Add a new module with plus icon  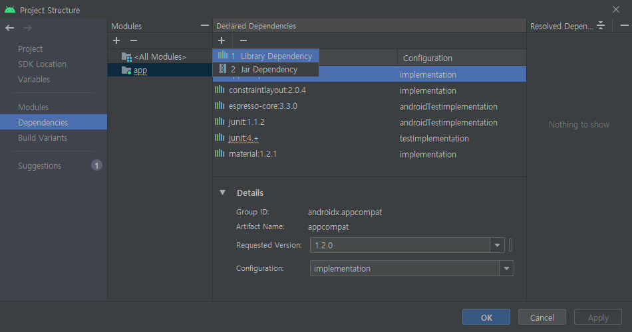116,41
